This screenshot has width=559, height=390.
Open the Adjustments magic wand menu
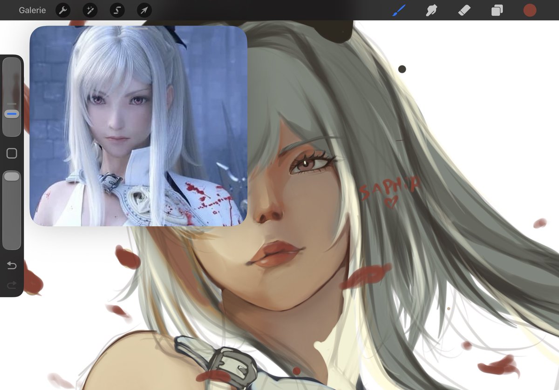click(x=90, y=10)
